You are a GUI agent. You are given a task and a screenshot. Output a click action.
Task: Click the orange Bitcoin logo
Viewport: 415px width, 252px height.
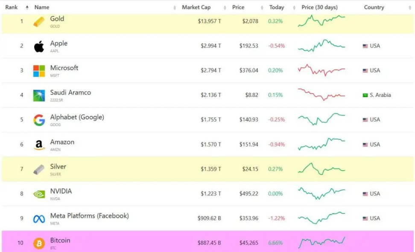pyautogui.click(x=39, y=243)
